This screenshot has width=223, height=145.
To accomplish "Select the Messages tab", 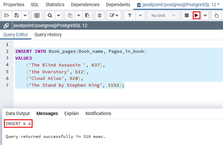I will 47,113.
